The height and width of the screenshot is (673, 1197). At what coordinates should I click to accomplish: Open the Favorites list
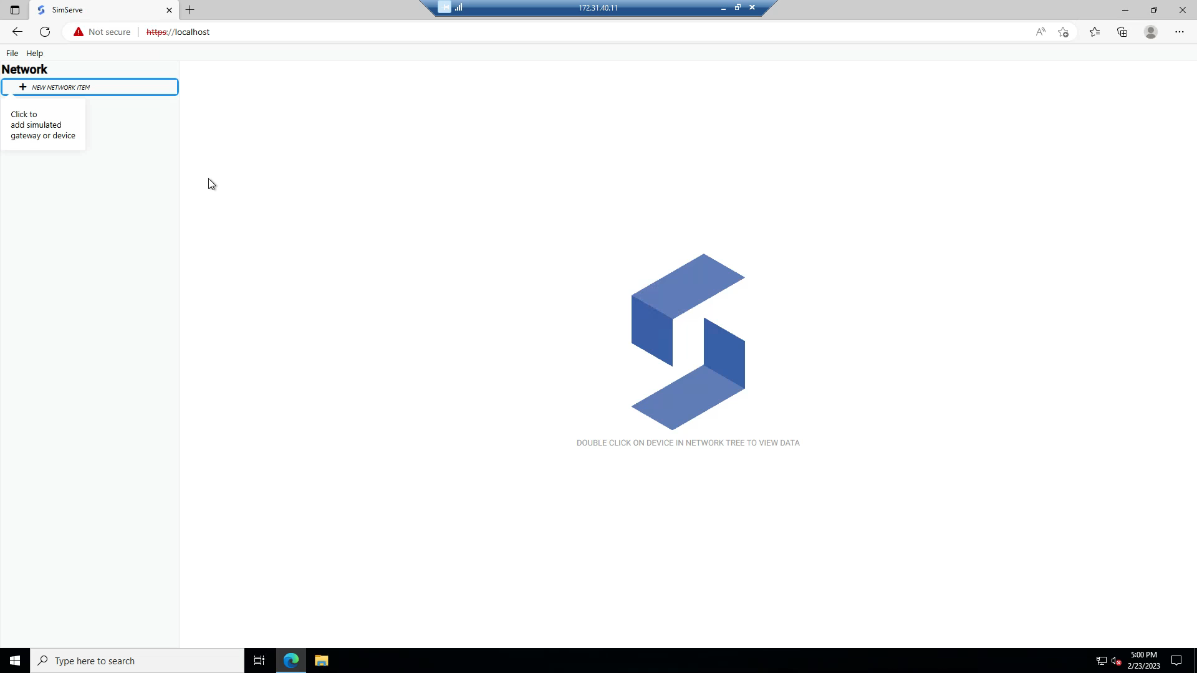(1095, 32)
